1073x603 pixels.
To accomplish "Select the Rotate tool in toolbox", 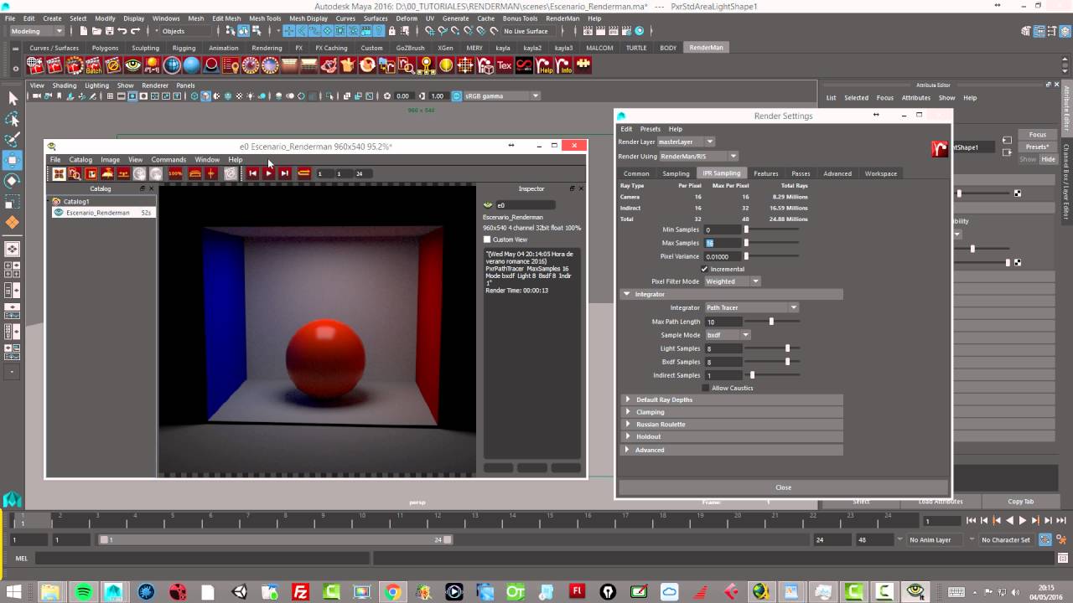I will 13,181.
